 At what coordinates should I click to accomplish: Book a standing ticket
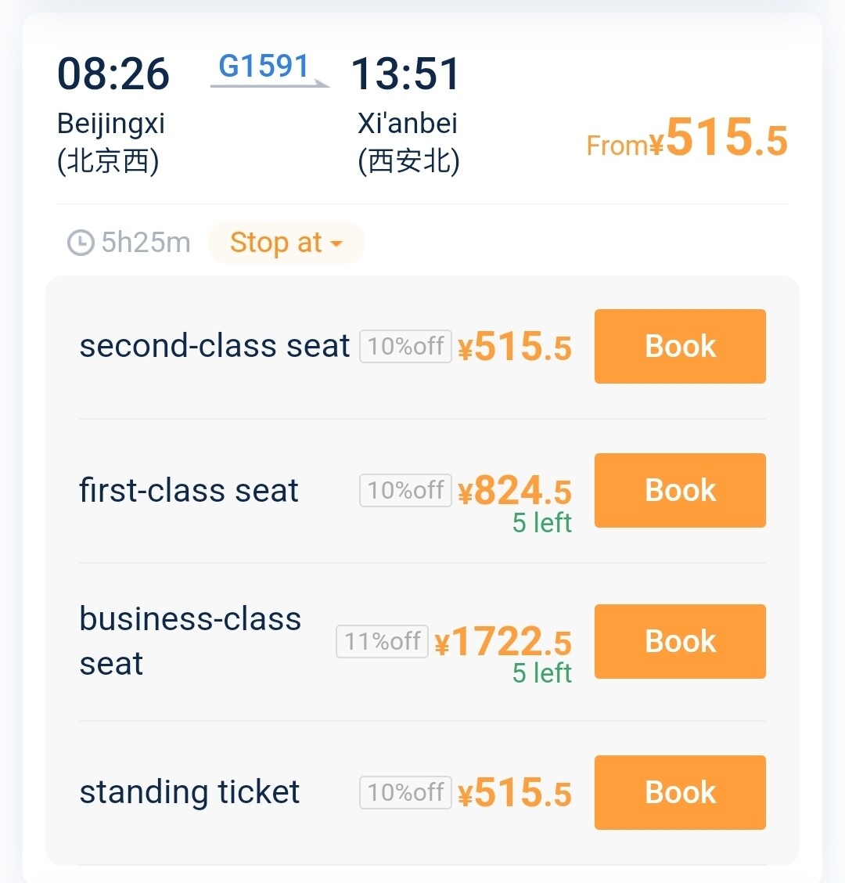680,792
